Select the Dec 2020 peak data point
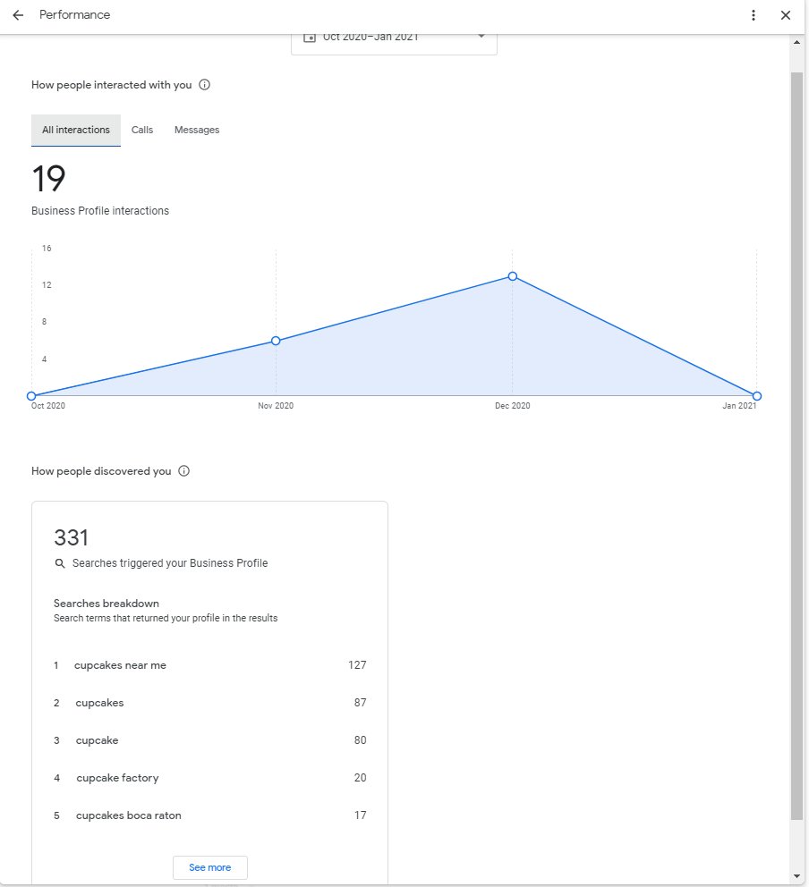This screenshot has width=809, height=887. (513, 276)
